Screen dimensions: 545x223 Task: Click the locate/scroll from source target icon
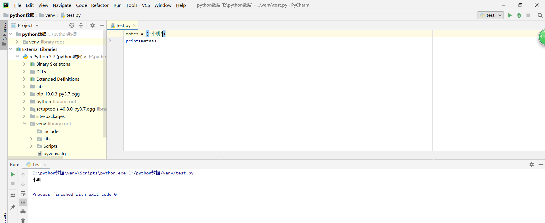tap(72, 25)
